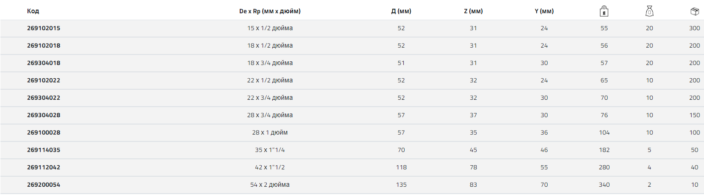Click the Д (мм) column header

pyautogui.click(x=401, y=11)
